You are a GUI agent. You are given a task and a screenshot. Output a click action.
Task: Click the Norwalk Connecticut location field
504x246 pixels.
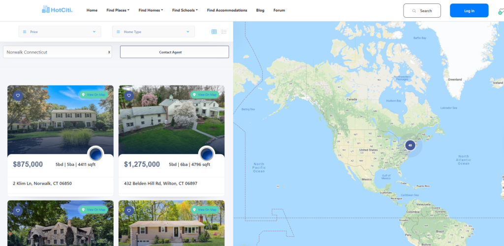point(58,52)
